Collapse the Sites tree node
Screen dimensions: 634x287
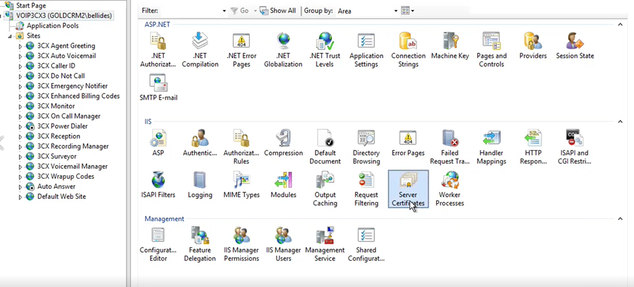pyautogui.click(x=10, y=36)
